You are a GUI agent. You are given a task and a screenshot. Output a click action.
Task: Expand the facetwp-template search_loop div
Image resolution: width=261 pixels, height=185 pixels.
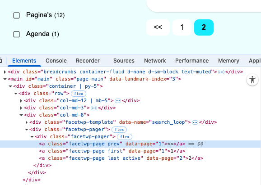click(27, 122)
